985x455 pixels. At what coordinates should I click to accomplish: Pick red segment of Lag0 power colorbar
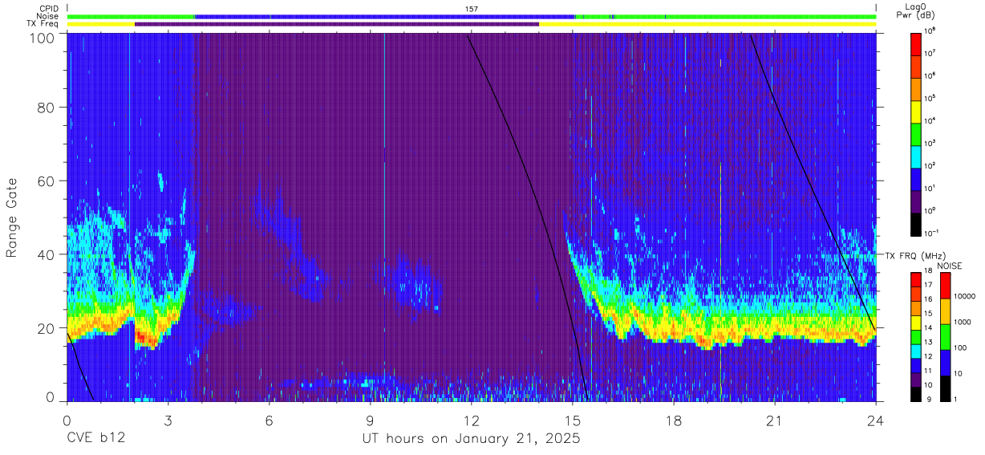(x=917, y=43)
